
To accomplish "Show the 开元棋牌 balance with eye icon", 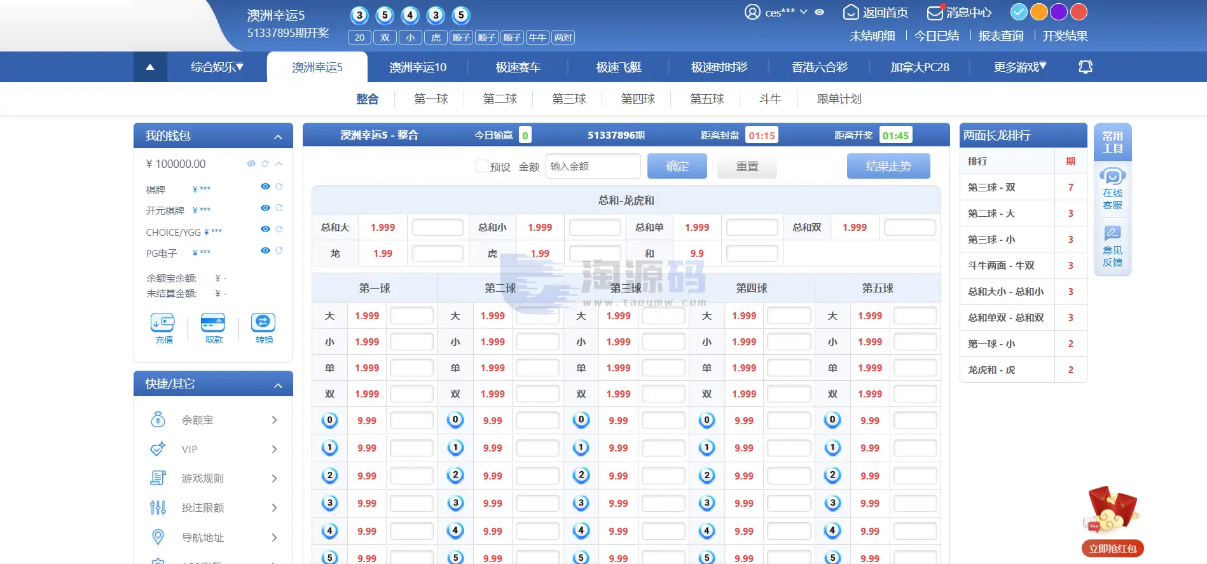I will point(265,208).
